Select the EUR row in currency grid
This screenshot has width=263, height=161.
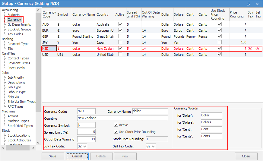click(x=49, y=30)
